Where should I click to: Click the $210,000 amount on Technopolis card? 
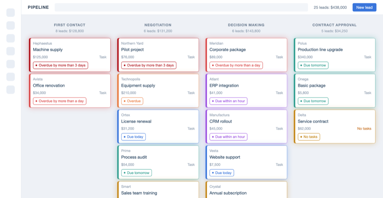[129, 93]
